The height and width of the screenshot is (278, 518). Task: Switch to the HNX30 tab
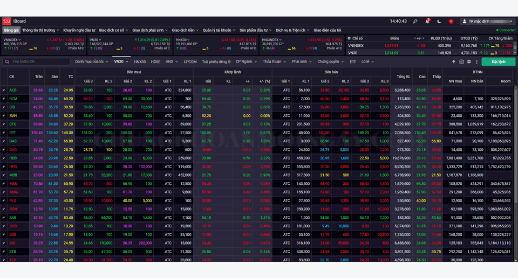pos(140,62)
